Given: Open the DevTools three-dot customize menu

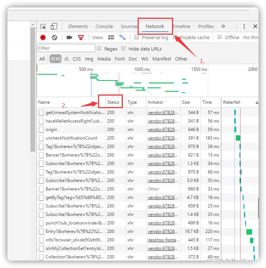Looking at the screenshot, I should pos(244,27).
